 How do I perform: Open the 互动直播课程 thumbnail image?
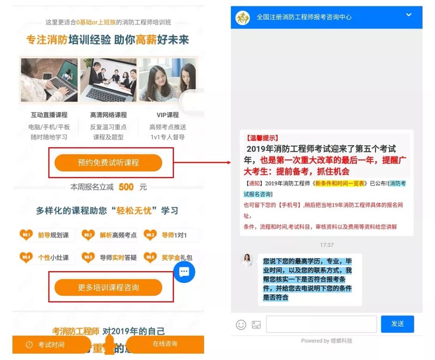(50, 80)
